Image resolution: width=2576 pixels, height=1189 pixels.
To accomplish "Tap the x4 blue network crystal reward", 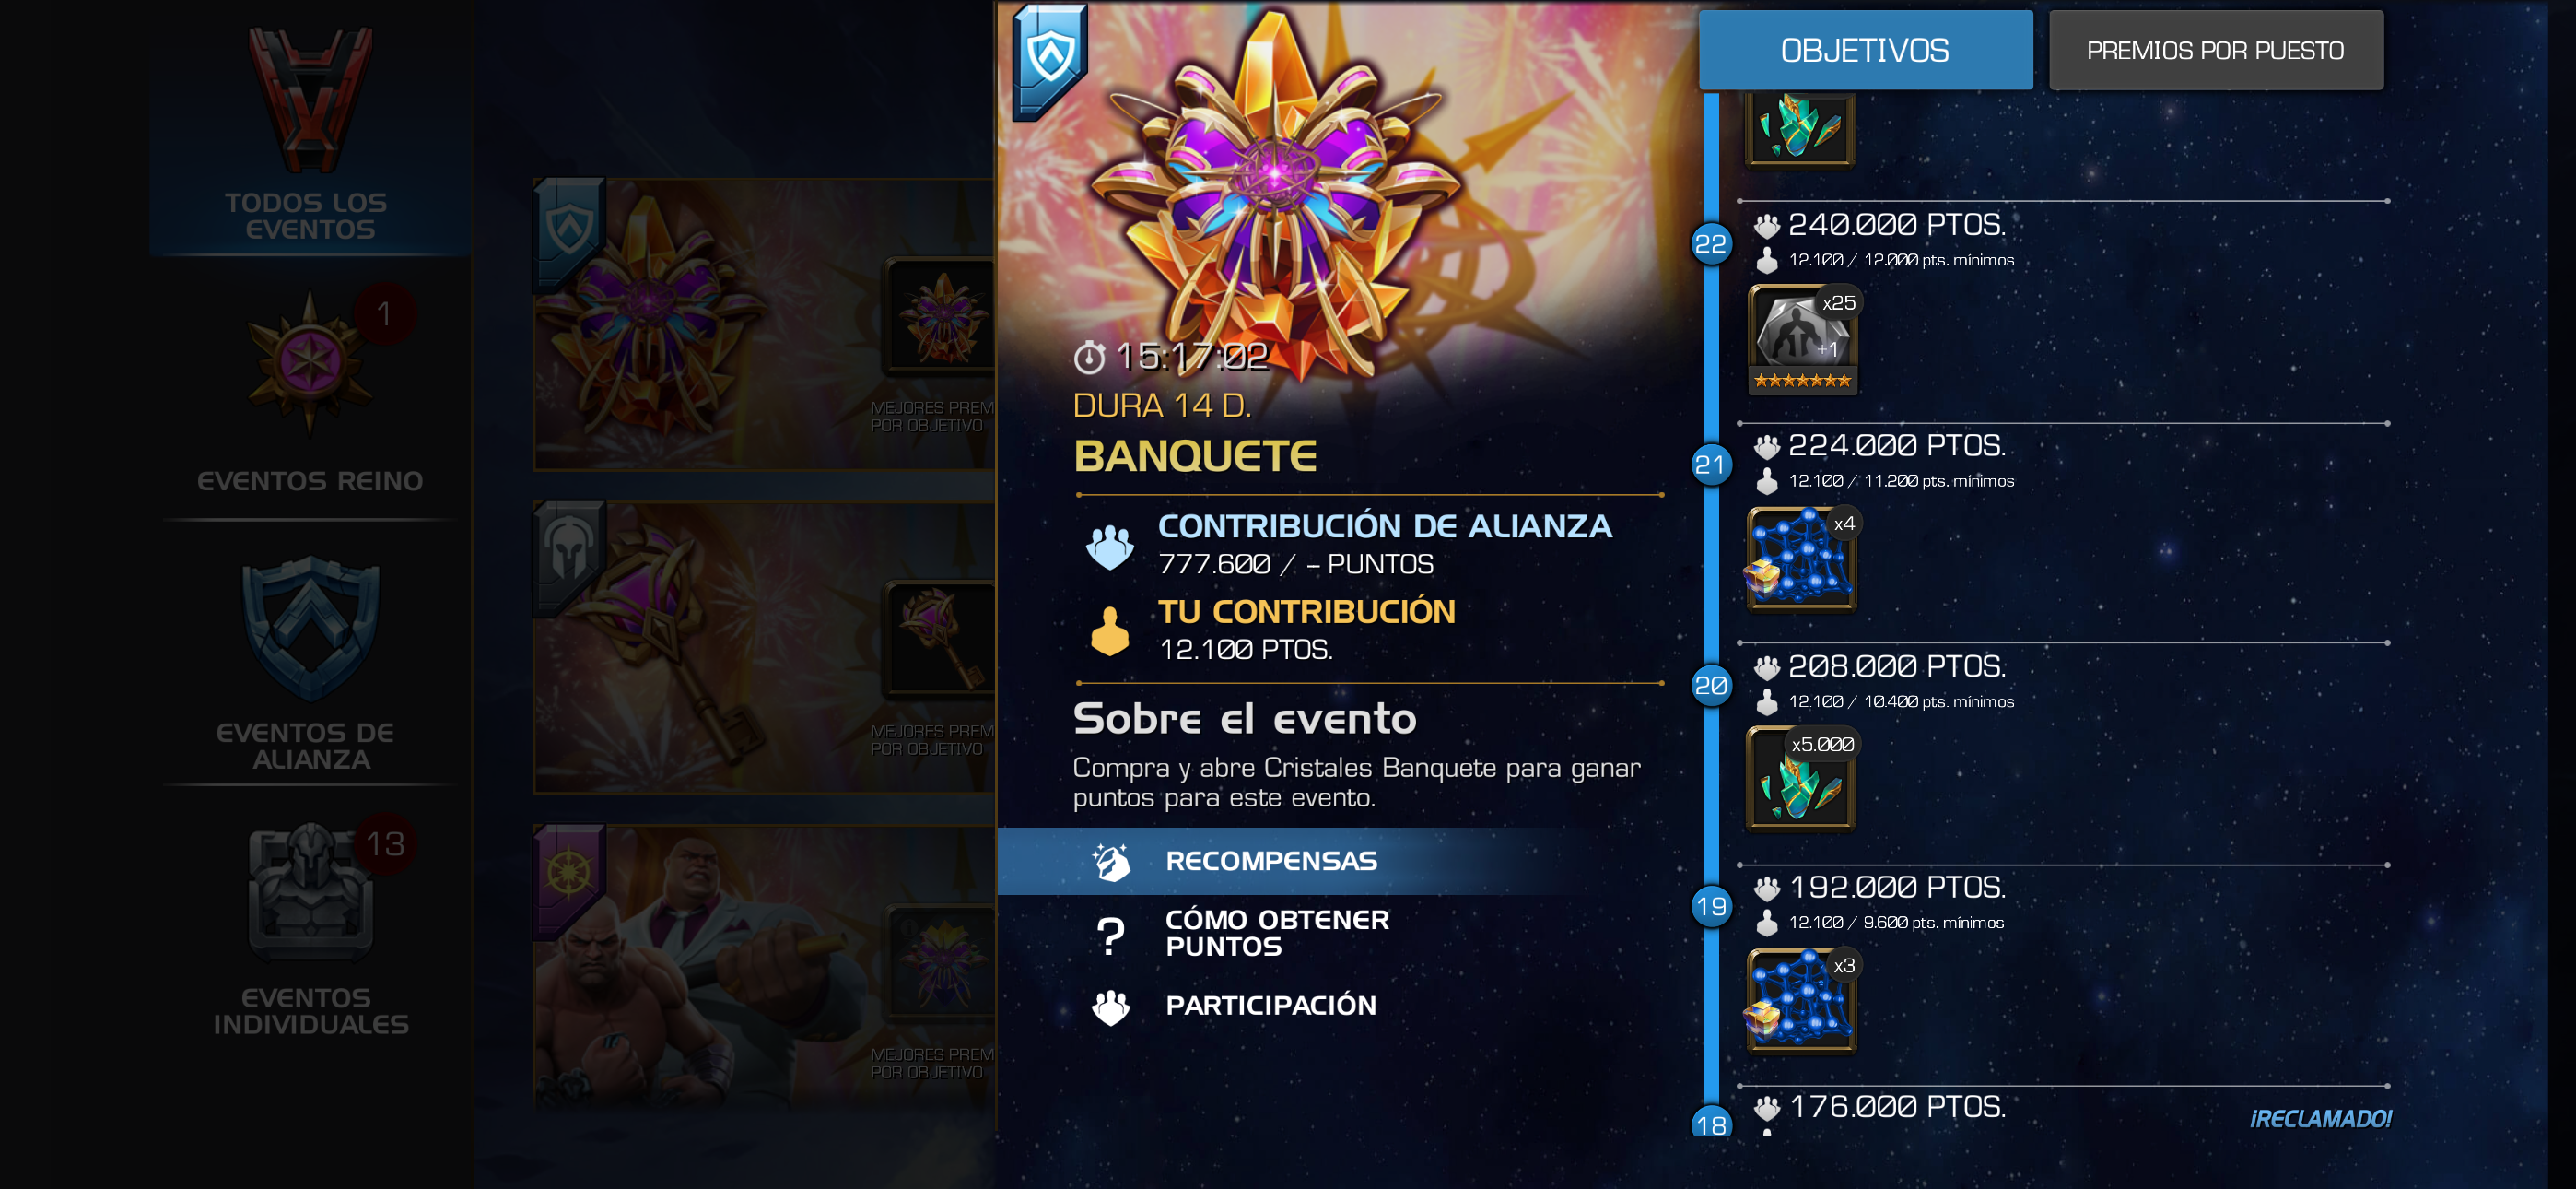I will pos(1802,559).
